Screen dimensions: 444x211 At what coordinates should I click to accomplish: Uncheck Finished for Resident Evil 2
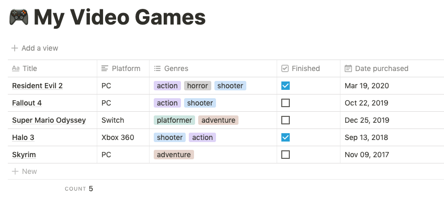coord(286,86)
